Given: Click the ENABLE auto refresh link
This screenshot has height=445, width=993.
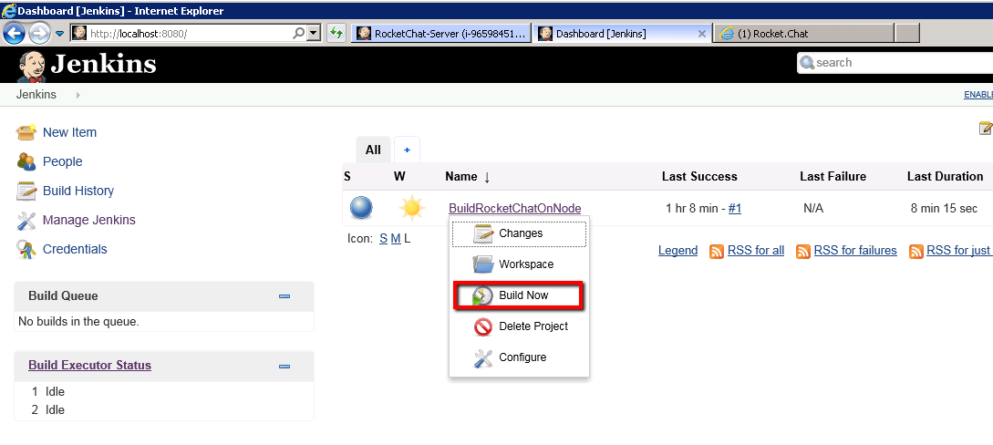Looking at the screenshot, I should click(978, 95).
